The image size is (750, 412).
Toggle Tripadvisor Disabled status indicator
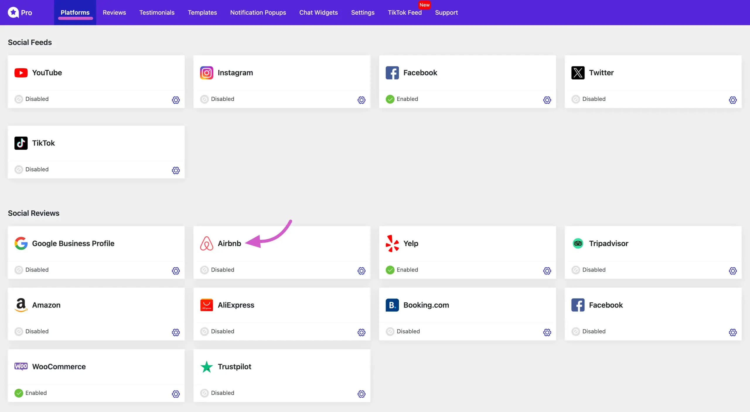[x=576, y=270]
